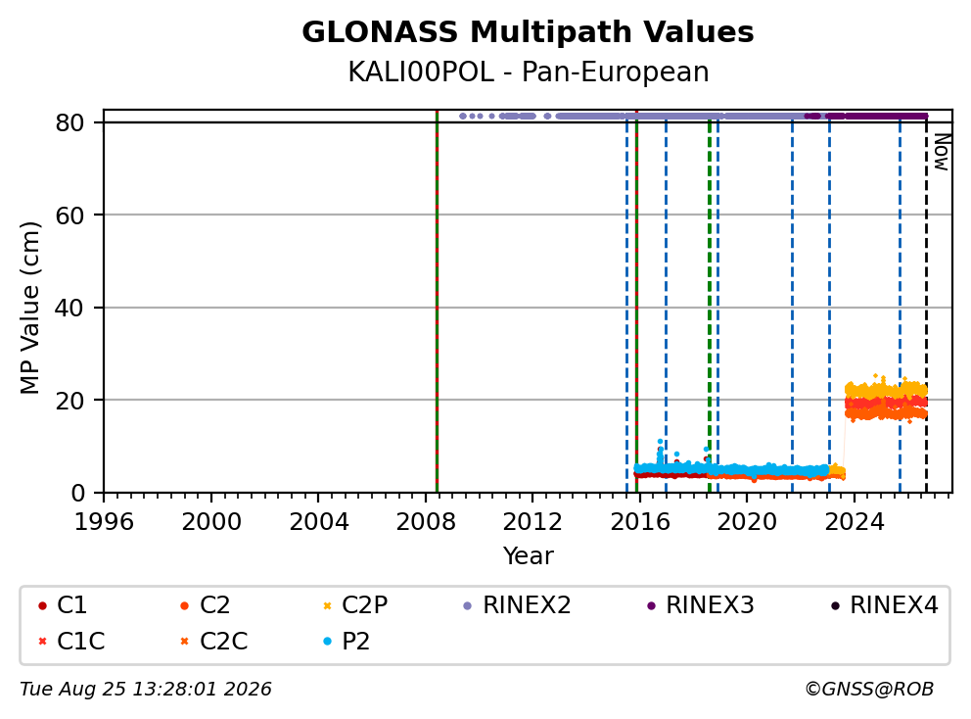Click the P2 legend marker dot
The image size is (971, 719).
coord(327,641)
